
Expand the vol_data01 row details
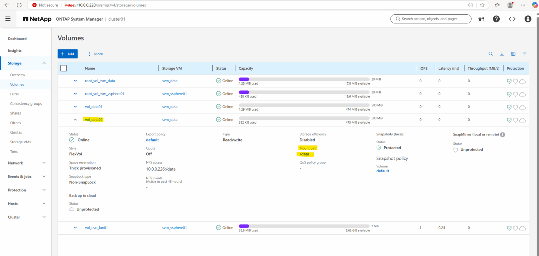coord(75,106)
